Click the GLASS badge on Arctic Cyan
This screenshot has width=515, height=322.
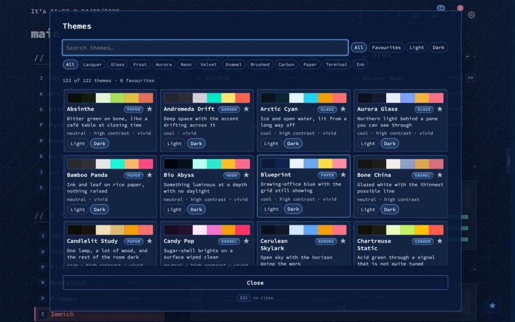click(327, 109)
